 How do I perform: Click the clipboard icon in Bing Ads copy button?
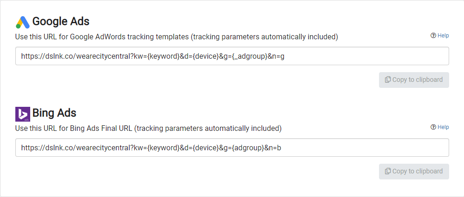click(x=388, y=172)
